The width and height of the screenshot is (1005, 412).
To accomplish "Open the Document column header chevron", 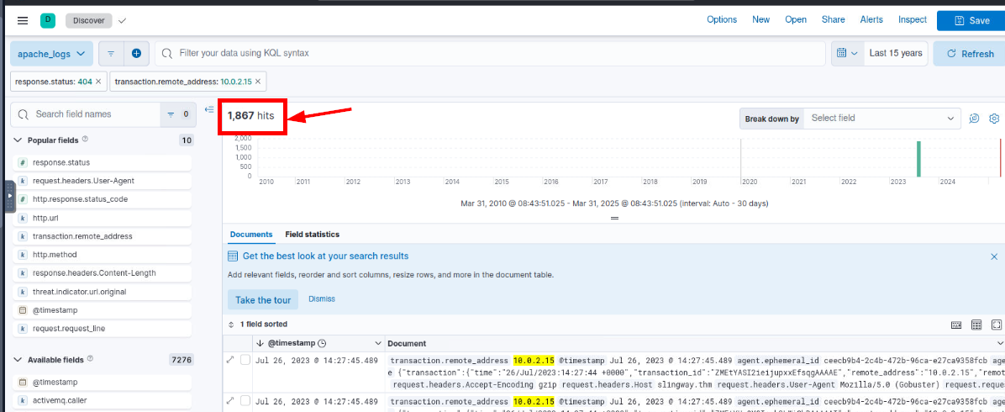I will pos(1001,343).
